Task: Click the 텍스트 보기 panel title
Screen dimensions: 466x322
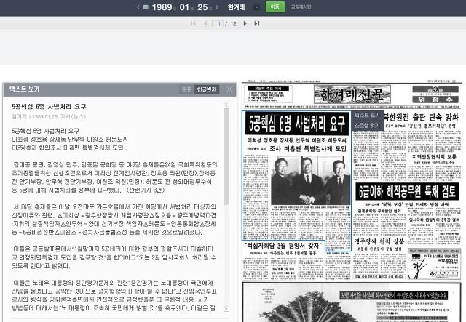Action: [x=24, y=89]
